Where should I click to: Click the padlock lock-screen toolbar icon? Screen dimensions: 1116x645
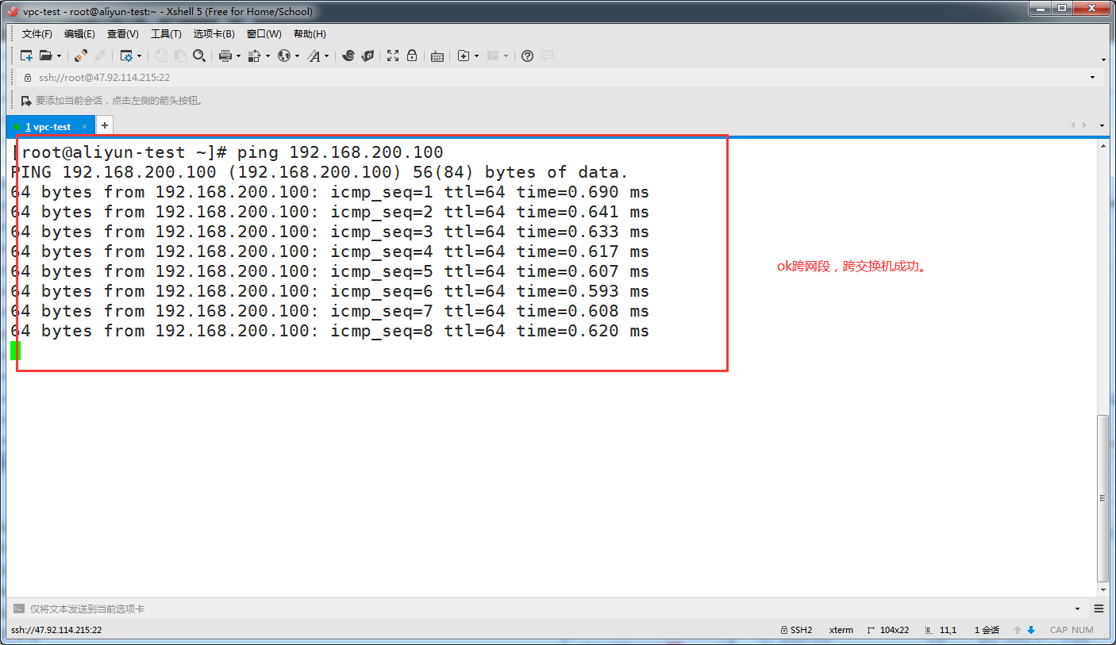click(412, 56)
